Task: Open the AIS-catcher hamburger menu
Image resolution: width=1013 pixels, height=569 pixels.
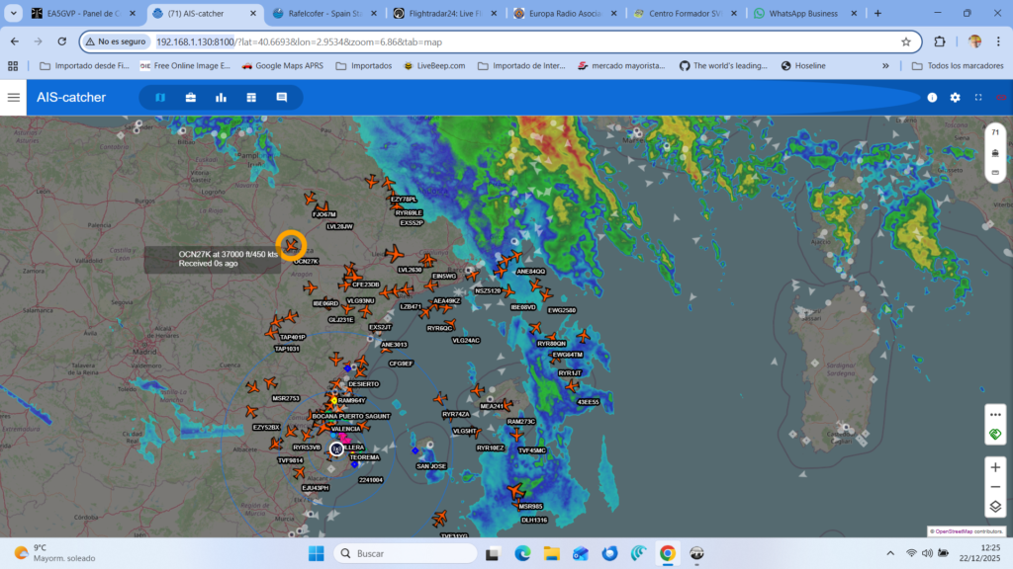Action: coord(13,98)
